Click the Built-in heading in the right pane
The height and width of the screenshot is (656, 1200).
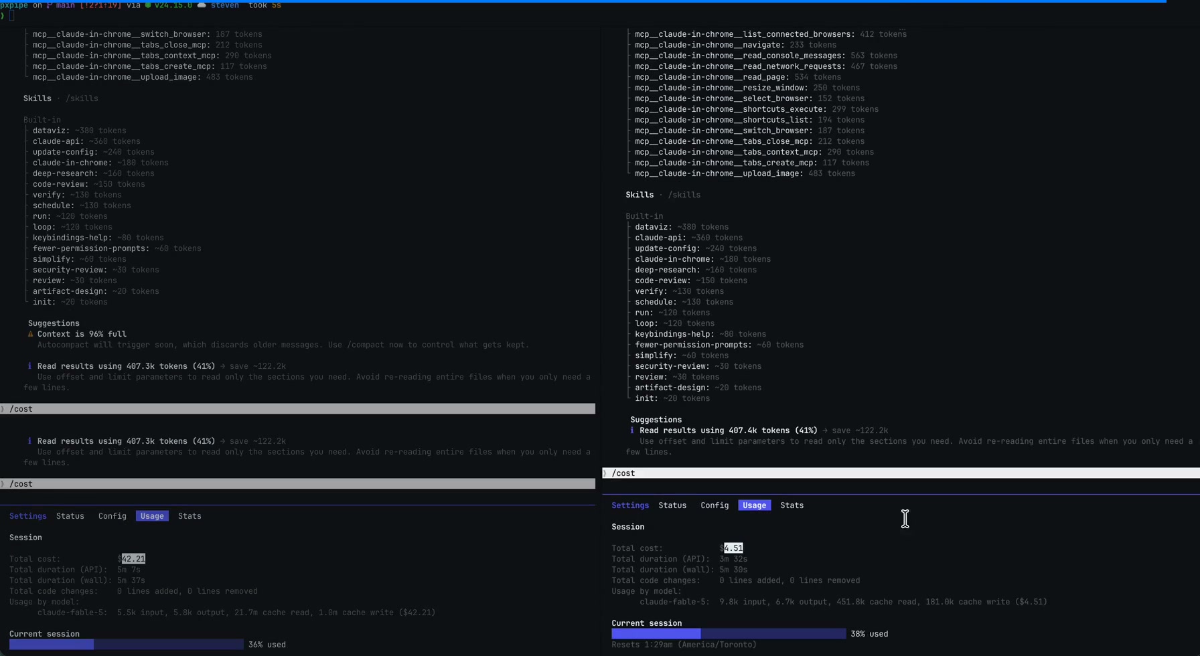click(644, 216)
